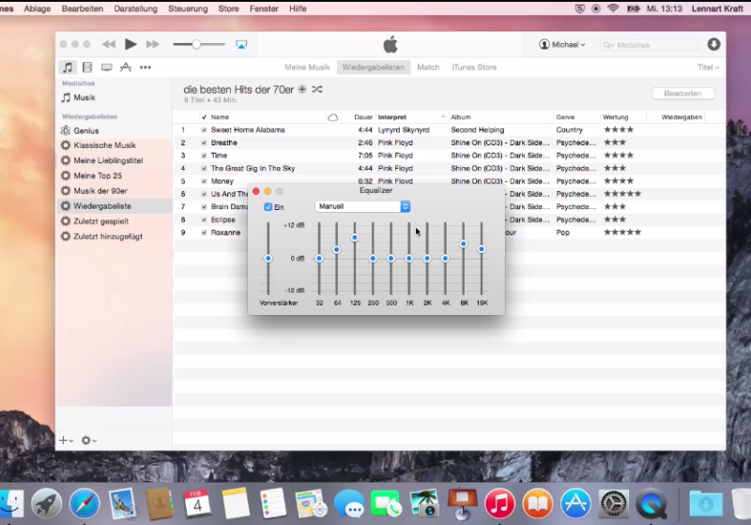The image size is (751, 525).
Task: Open Darstellung menu
Action: (x=135, y=8)
